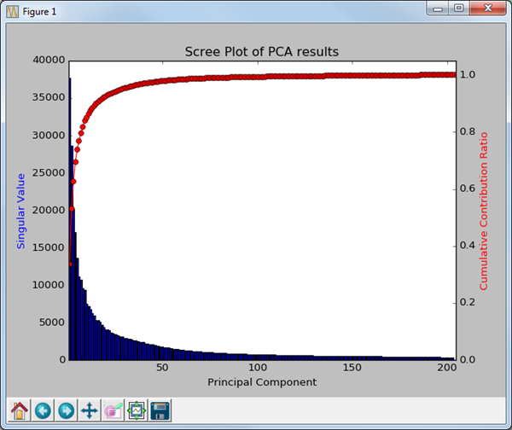Click the Home reset view icon
The image size is (512, 430).
pyautogui.click(x=20, y=410)
